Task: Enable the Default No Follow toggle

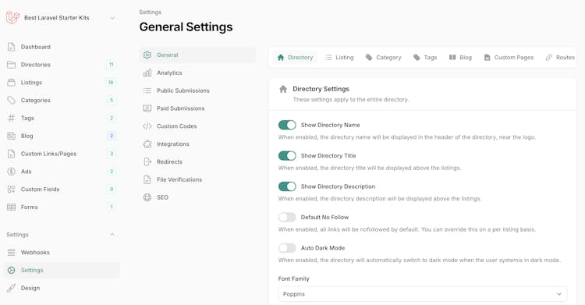Action: [x=287, y=217]
